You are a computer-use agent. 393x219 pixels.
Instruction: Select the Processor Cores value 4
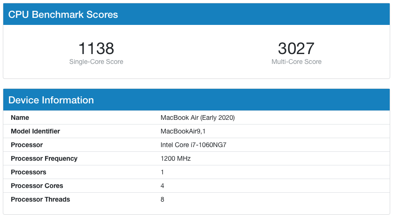point(162,186)
